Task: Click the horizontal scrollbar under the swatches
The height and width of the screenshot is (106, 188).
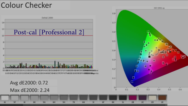Action: 83,105
